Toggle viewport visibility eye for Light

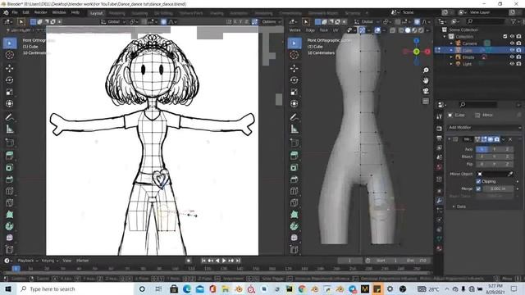point(512,64)
